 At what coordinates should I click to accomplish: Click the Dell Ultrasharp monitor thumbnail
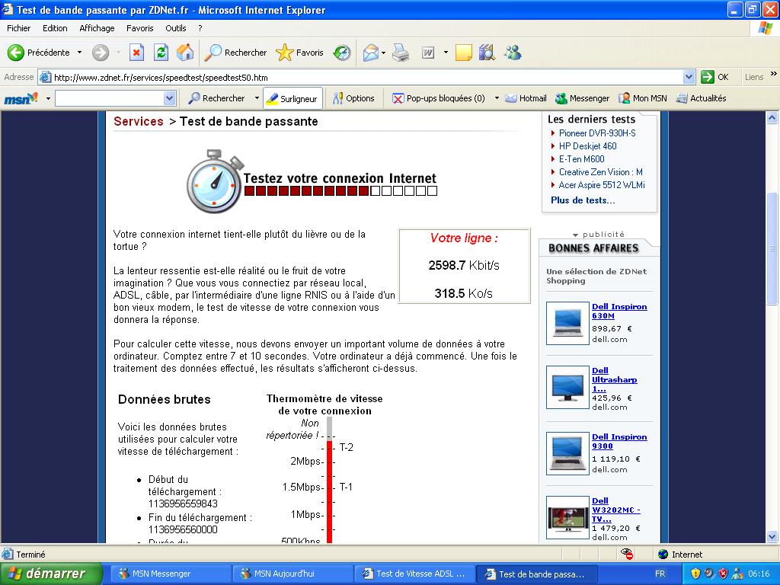coord(567,388)
